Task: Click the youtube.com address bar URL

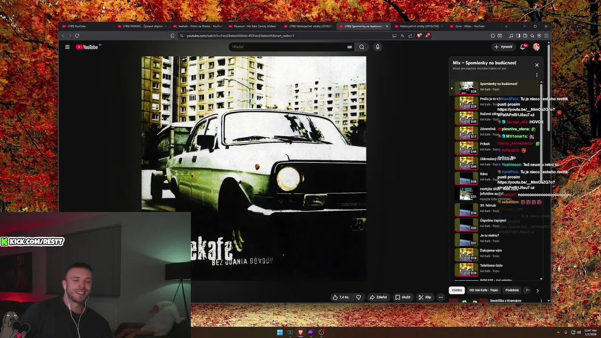Action: point(240,36)
